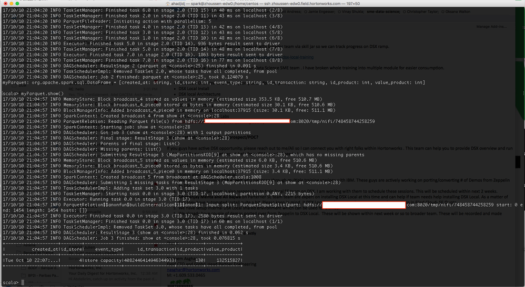Click the TaskSetManager line ending '(8/8)'
This screenshot has width=525, height=287.
(x=143, y=60)
